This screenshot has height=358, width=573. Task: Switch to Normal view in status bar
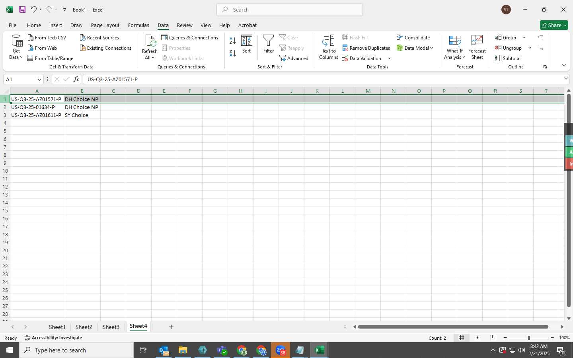[461, 338]
